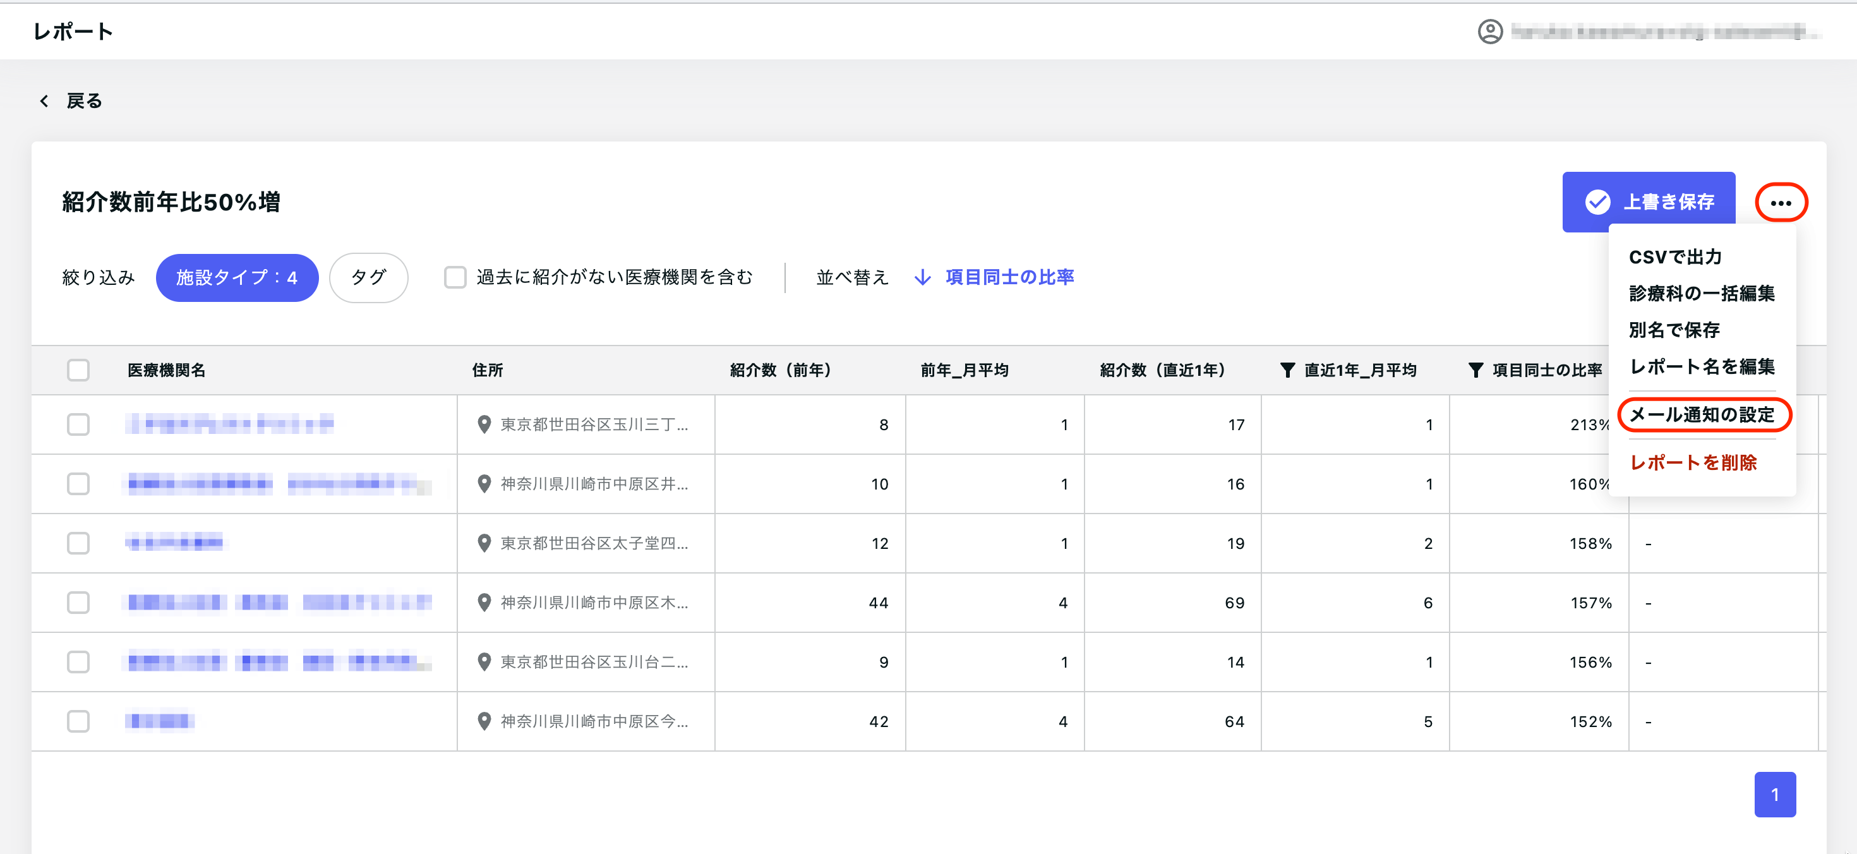Click the filter icon beside 直近1年_月平均
This screenshot has width=1857, height=854.
pos(1287,370)
